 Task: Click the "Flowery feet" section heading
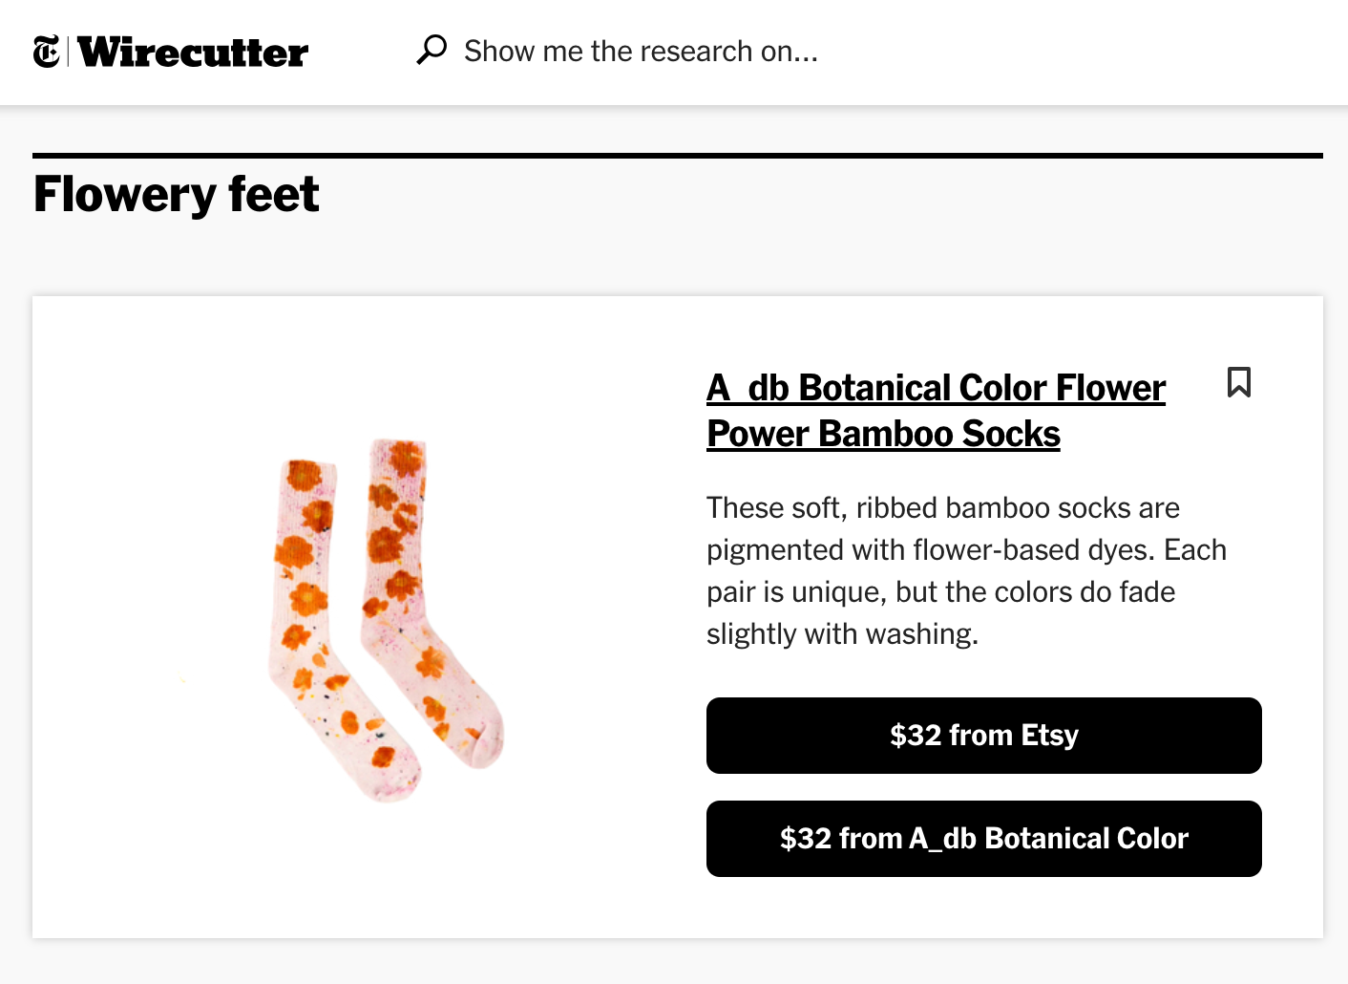tap(177, 195)
